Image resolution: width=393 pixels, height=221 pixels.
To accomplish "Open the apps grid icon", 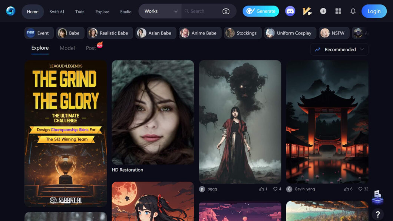I will tap(338, 11).
